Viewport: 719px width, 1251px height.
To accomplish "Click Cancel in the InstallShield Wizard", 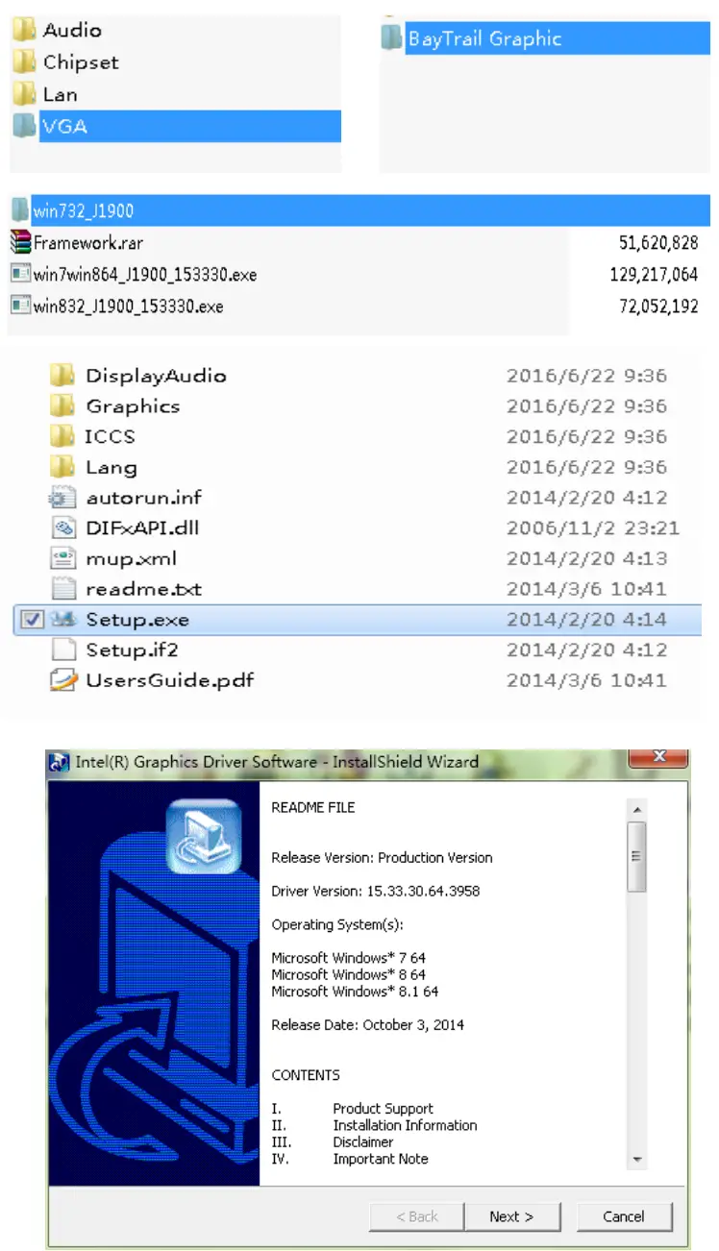I will [x=624, y=1216].
